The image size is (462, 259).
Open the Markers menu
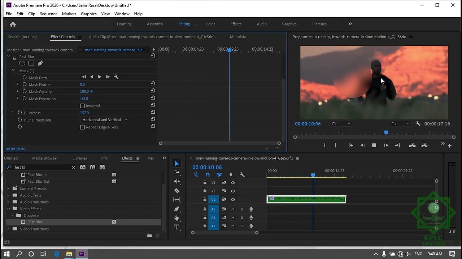69,14
